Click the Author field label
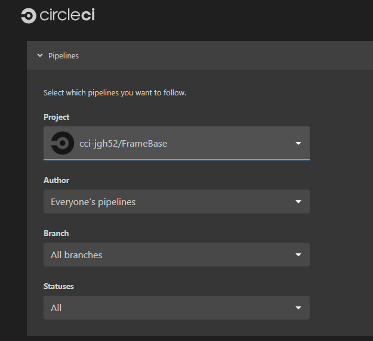The image size is (373, 341). 56,180
